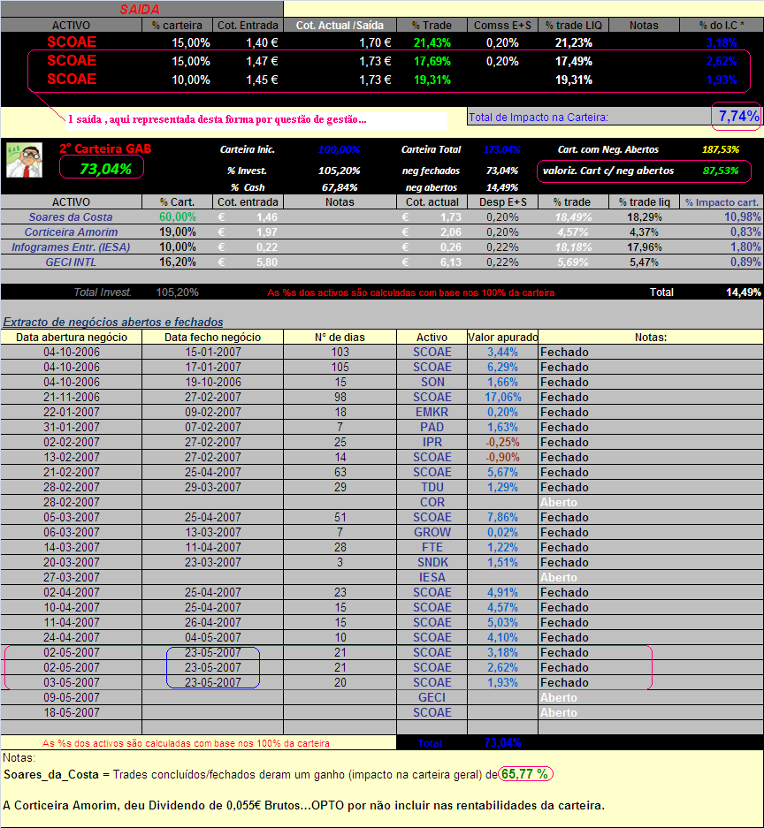Click the 173,04% Carteira Total value
The image size is (764, 828).
click(502, 149)
